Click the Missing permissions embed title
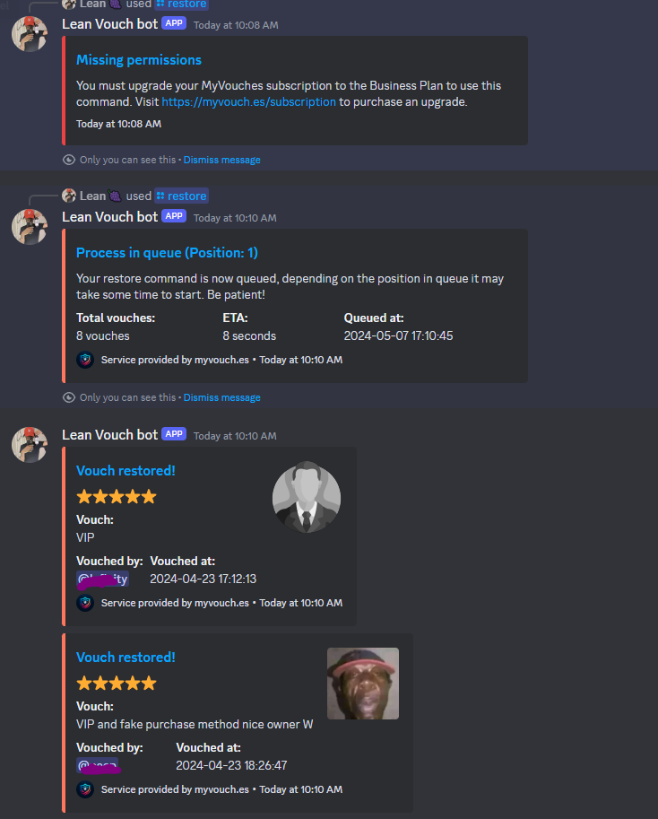 pyautogui.click(x=139, y=60)
